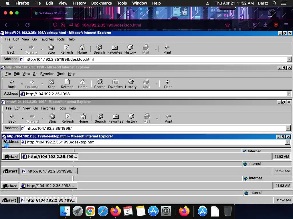Image resolution: width=293 pixels, height=219 pixels.
Task: Select taskbar item http://104.192.2.35:1998/ ...
Action: [x=49, y=171]
